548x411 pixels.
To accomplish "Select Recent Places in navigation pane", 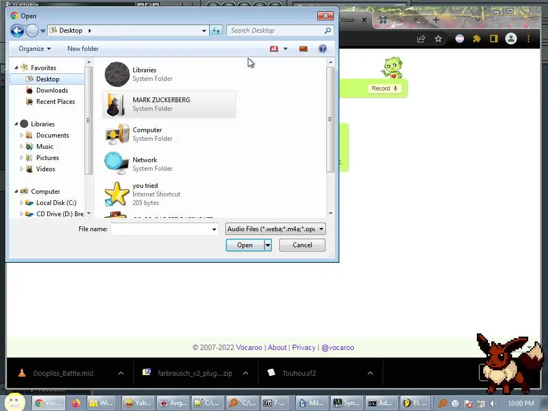I will (55, 101).
